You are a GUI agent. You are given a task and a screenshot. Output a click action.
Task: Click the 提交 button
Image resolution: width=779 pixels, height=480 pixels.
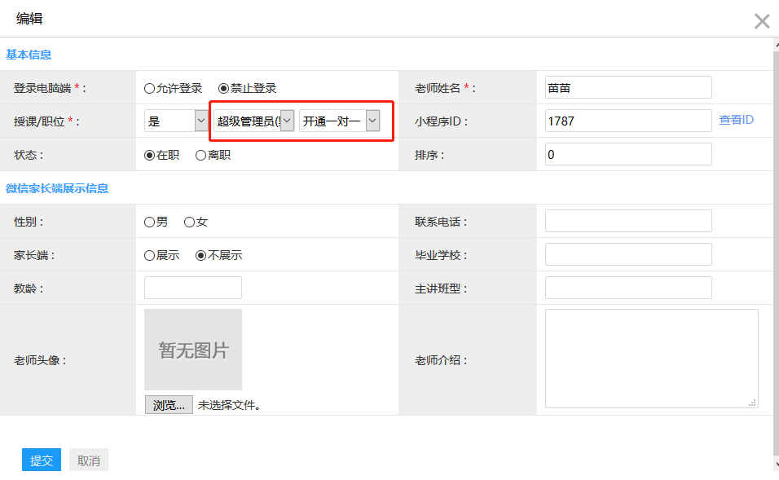(42, 460)
